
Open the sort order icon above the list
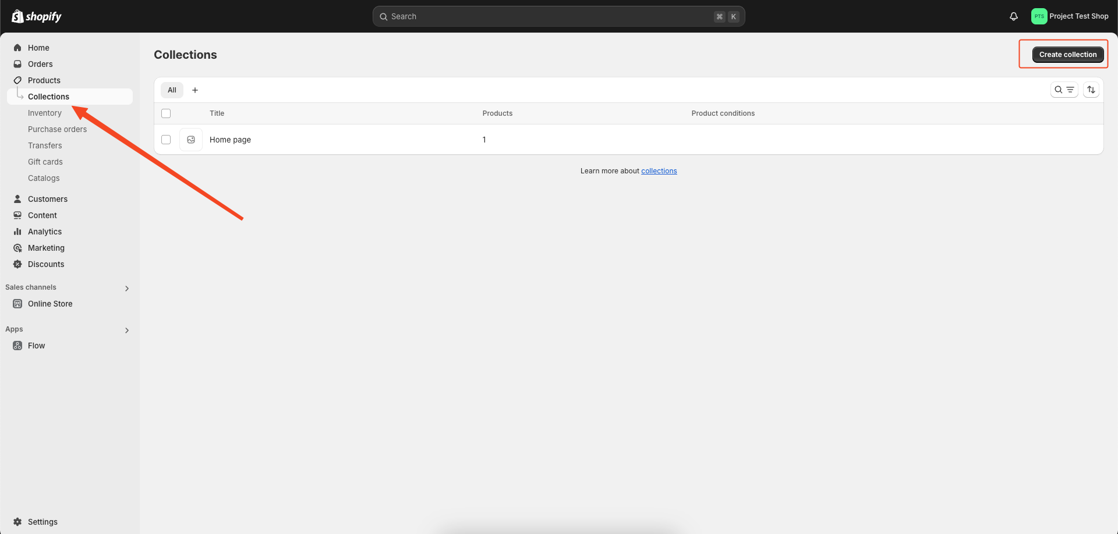pyautogui.click(x=1092, y=90)
